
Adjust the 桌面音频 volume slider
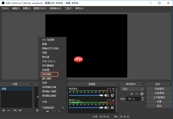tap(86, 95)
